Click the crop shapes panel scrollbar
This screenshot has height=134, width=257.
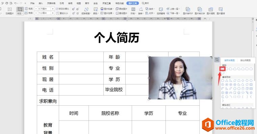point(255,72)
